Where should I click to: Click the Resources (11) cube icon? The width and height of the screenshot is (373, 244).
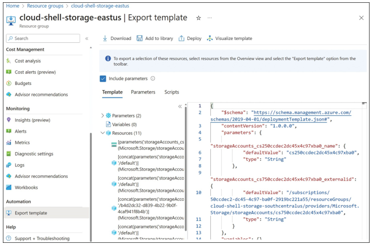(108, 133)
